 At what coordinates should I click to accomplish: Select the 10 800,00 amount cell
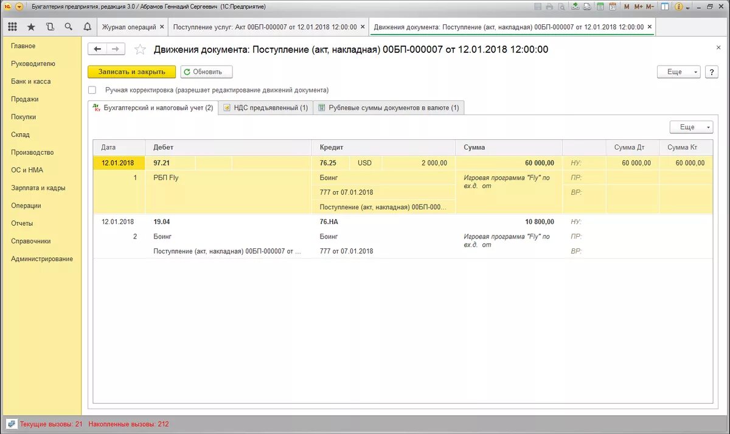tap(509, 222)
